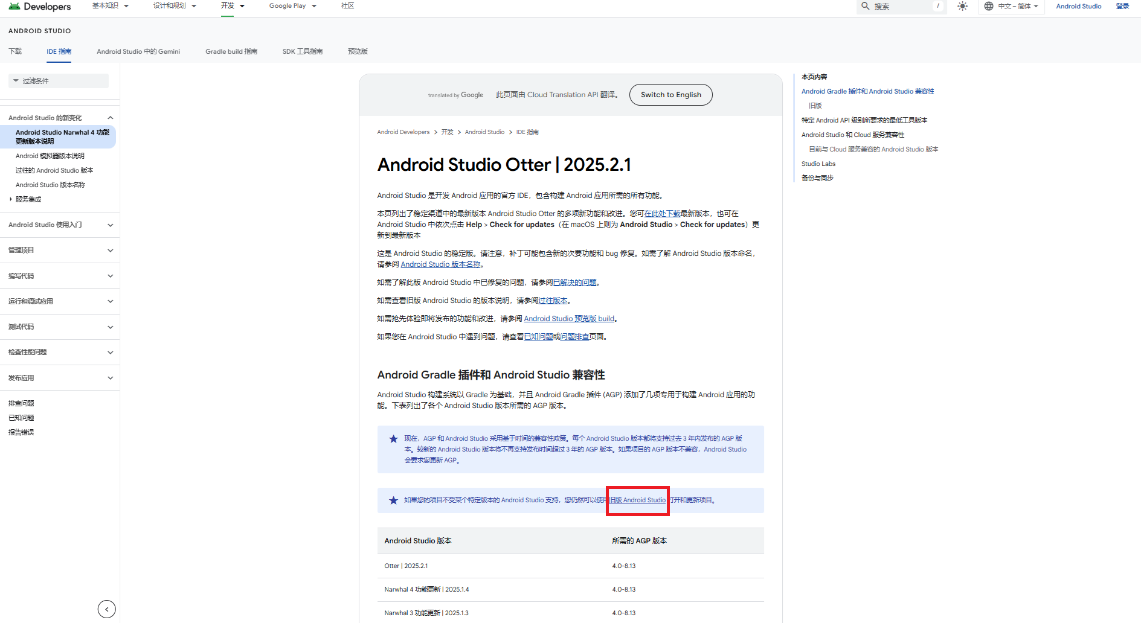Switch to the 下载 tab

(x=15, y=51)
